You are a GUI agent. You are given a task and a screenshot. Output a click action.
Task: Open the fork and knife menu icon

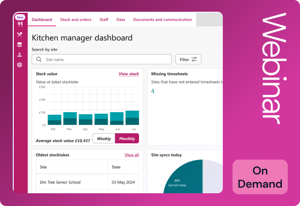click(20, 24)
